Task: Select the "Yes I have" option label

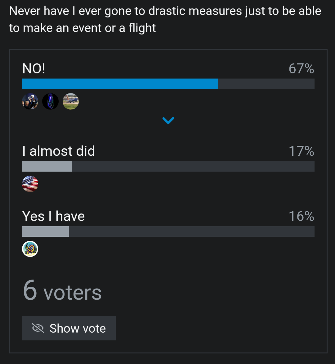Action: (x=53, y=216)
